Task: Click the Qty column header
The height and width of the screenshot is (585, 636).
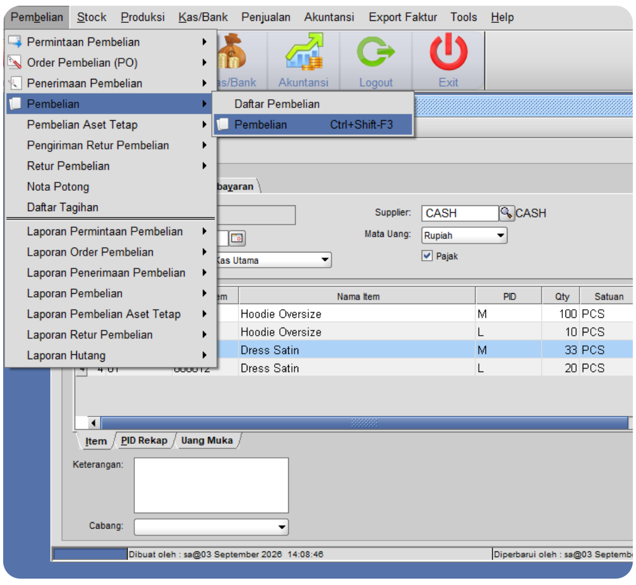Action: (x=562, y=296)
